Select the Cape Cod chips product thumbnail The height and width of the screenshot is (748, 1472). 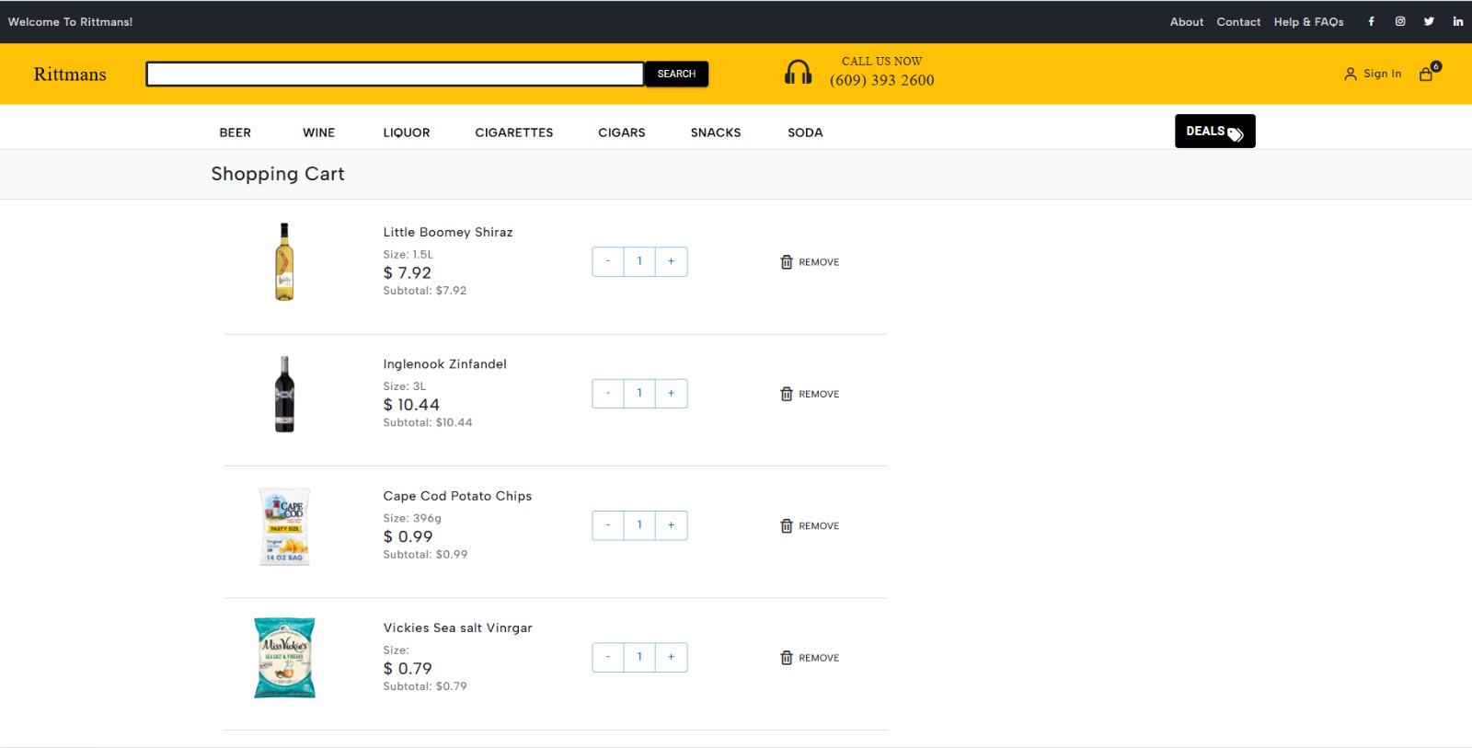(x=284, y=526)
